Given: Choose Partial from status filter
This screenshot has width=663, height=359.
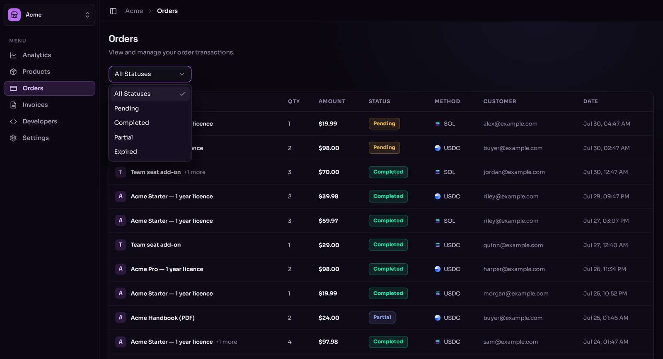Looking at the screenshot, I should (x=150, y=137).
